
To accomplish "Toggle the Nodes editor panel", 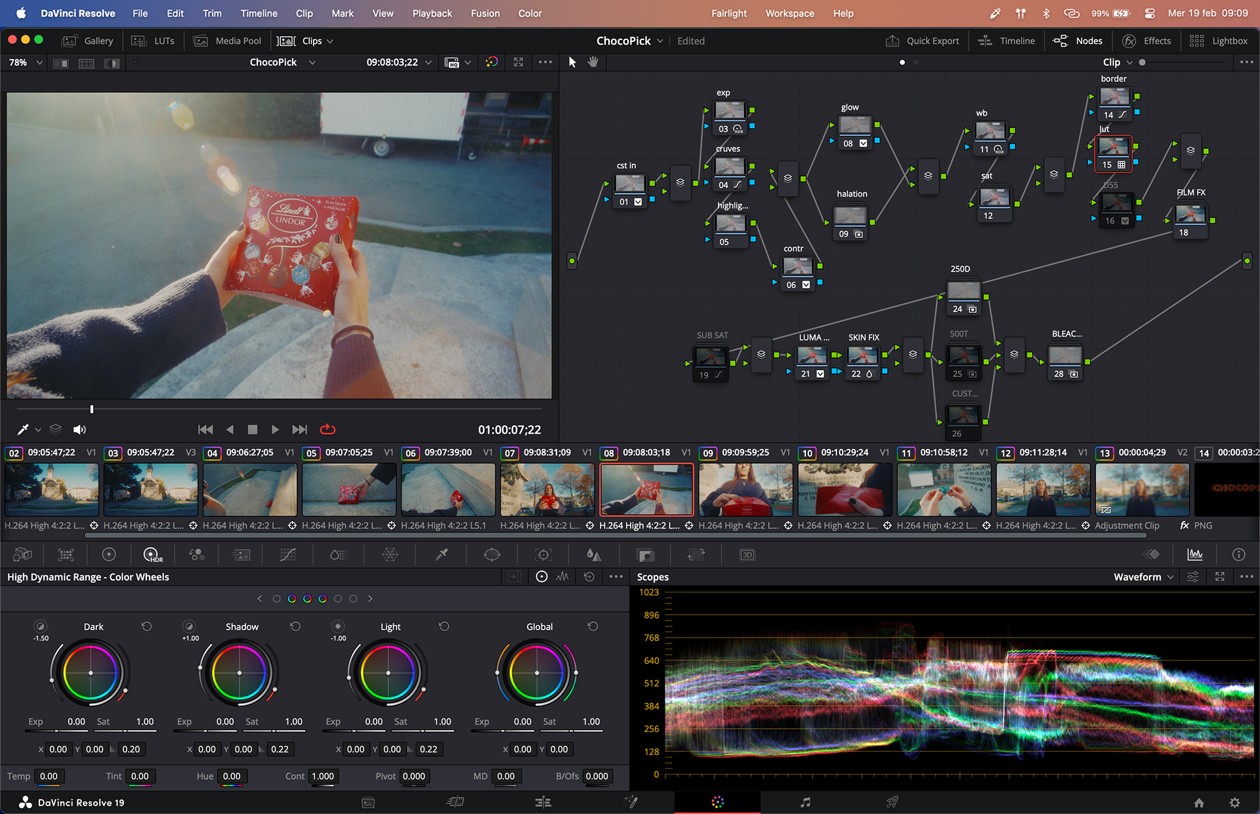I will coord(1078,41).
